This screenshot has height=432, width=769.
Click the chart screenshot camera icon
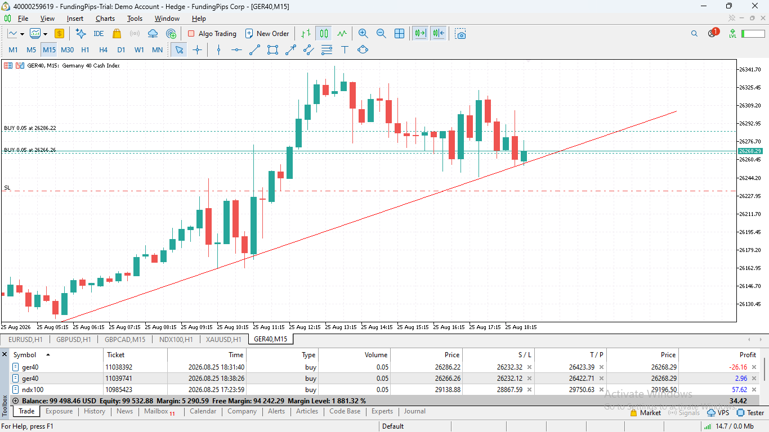point(461,34)
